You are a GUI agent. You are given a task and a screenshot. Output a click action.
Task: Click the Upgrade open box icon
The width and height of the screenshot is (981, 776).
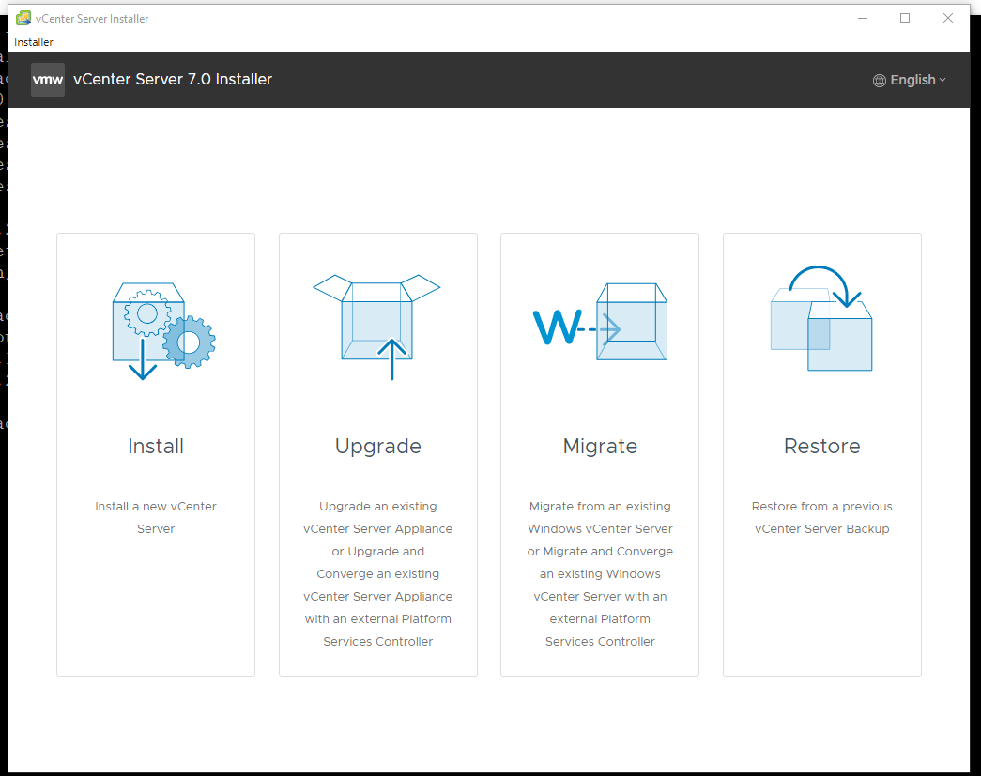point(376,327)
